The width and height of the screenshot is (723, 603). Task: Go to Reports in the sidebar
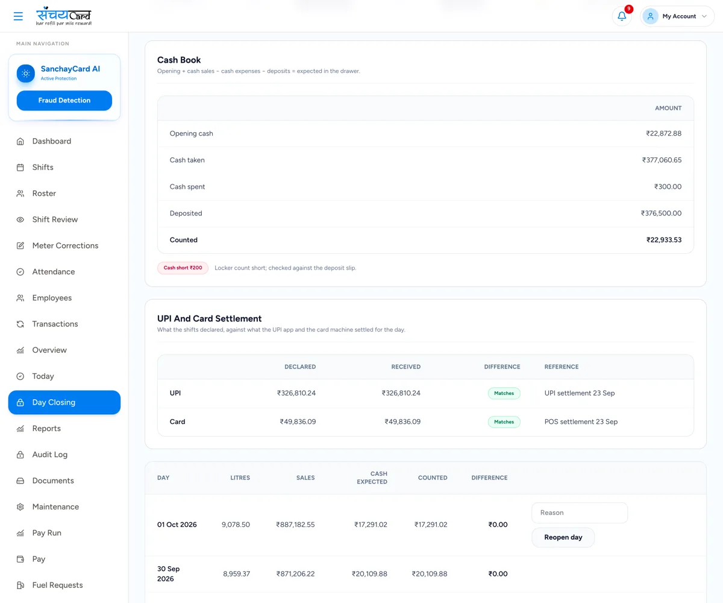tap(64, 429)
